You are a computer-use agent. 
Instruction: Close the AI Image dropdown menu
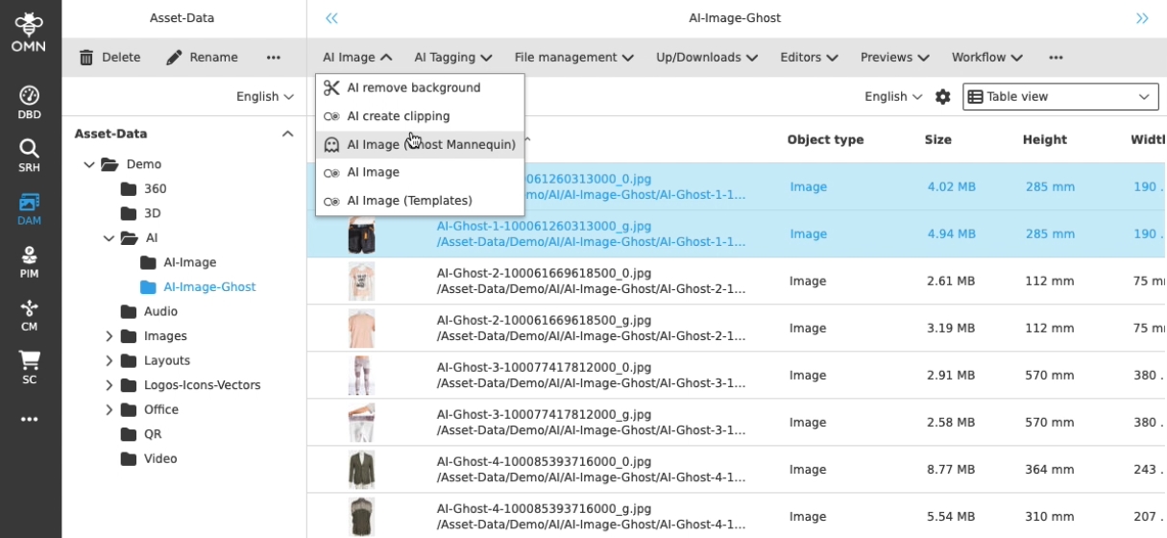click(357, 58)
